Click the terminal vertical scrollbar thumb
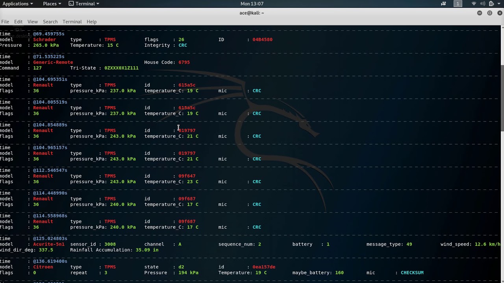The height and width of the screenshot is (283, 504). (x=502, y=98)
